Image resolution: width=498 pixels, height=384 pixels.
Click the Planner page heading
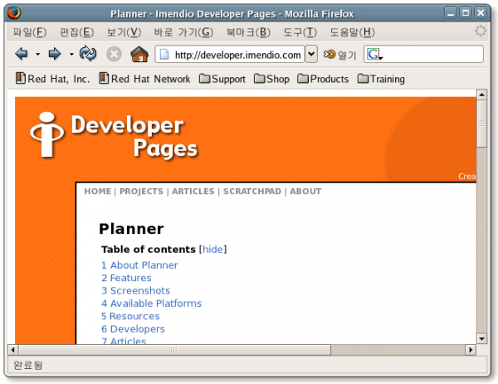131,229
